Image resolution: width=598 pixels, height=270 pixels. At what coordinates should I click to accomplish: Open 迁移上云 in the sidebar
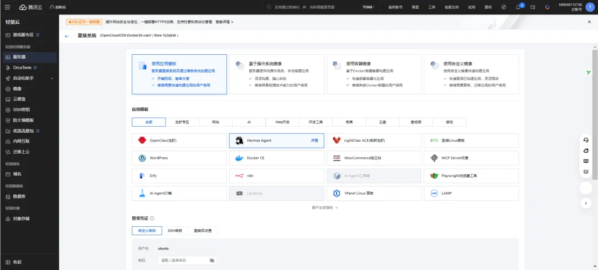click(22, 152)
